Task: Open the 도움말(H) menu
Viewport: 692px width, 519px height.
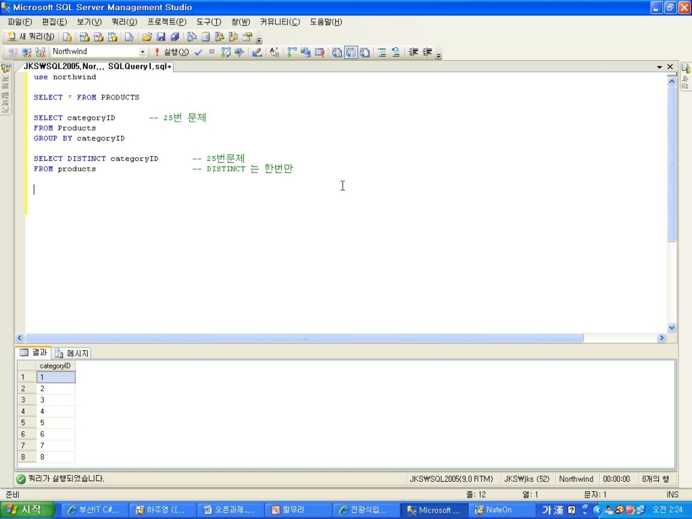Action: (326, 22)
